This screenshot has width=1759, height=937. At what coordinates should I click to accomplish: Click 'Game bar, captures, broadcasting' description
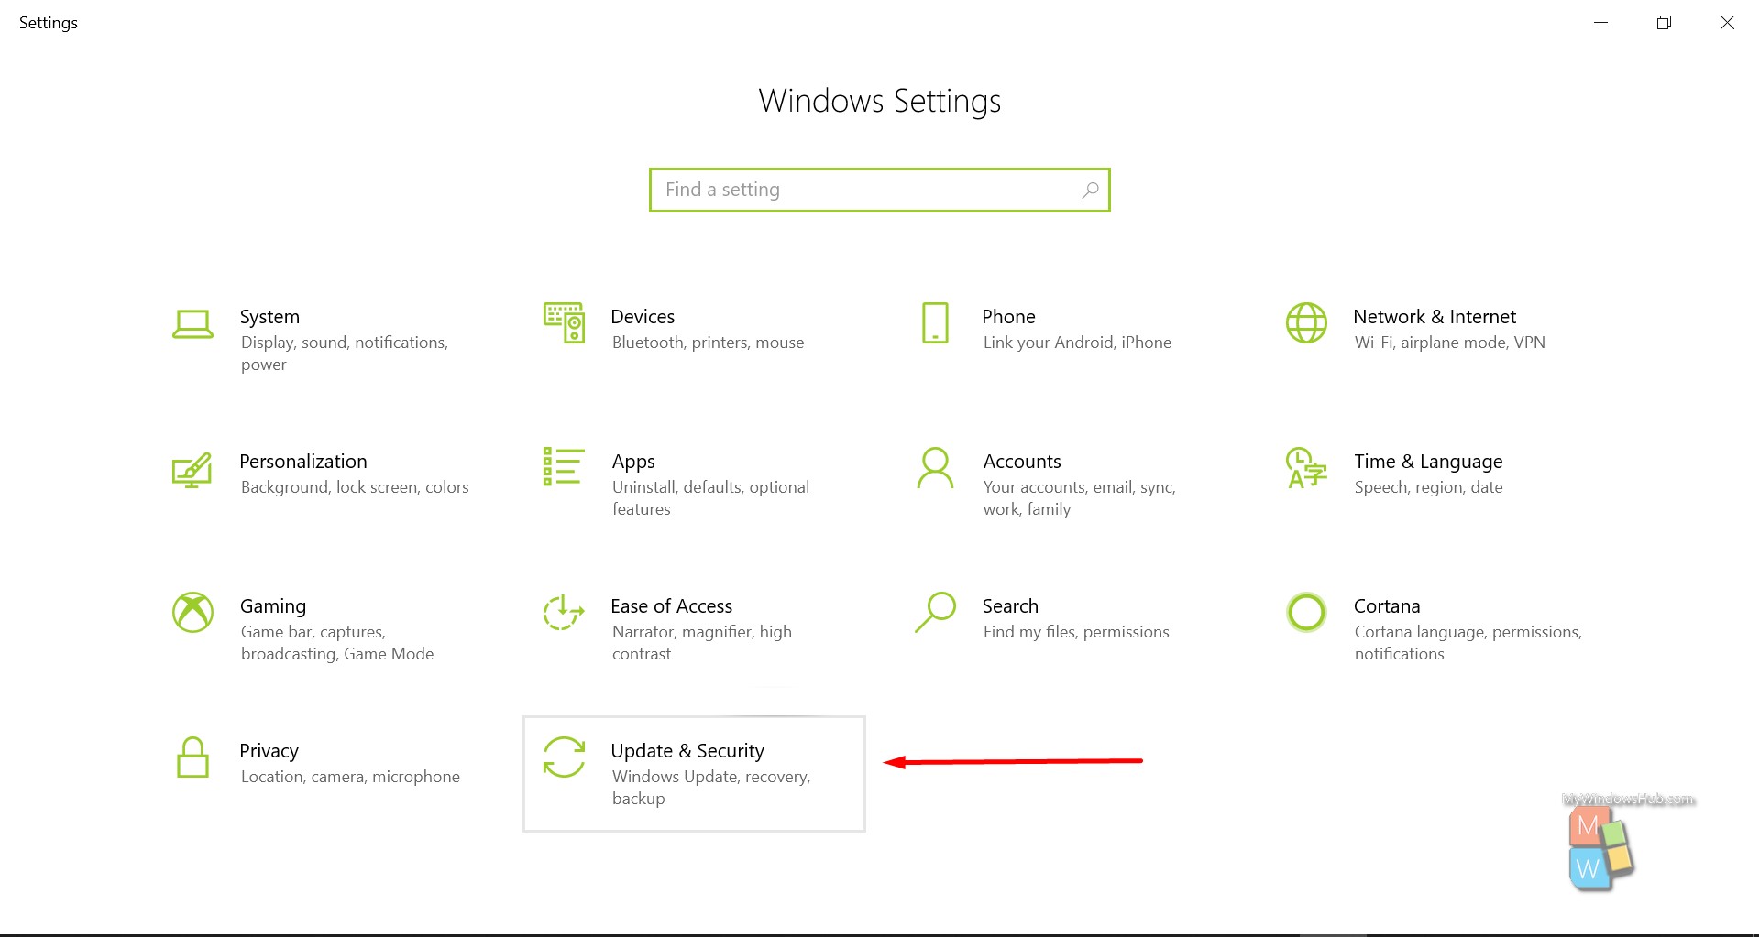337,643
